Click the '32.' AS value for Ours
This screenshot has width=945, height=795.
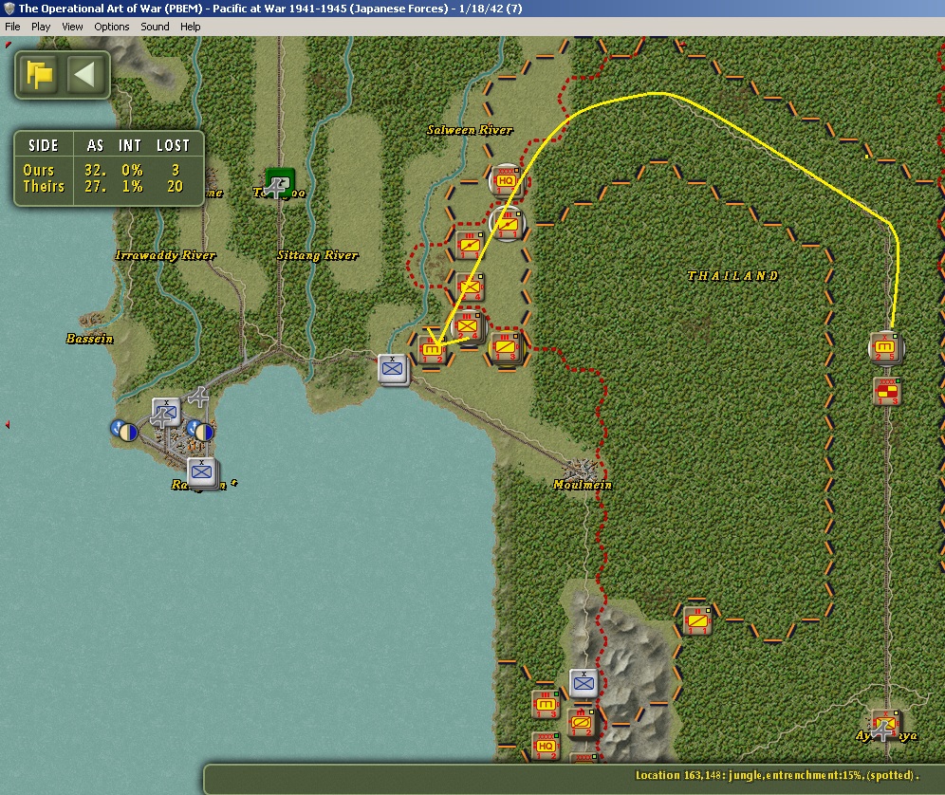[x=95, y=171]
